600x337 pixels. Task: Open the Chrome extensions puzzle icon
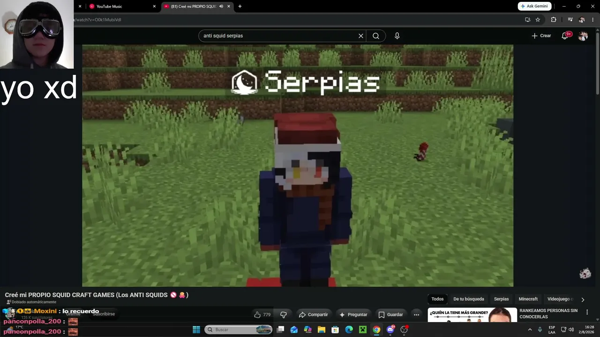tap(554, 20)
